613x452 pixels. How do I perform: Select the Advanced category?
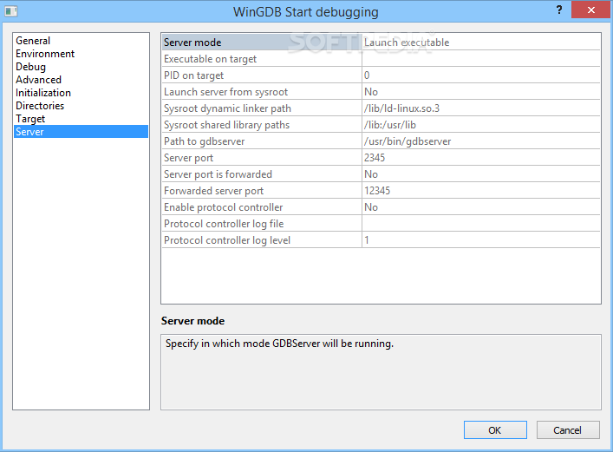(x=38, y=80)
